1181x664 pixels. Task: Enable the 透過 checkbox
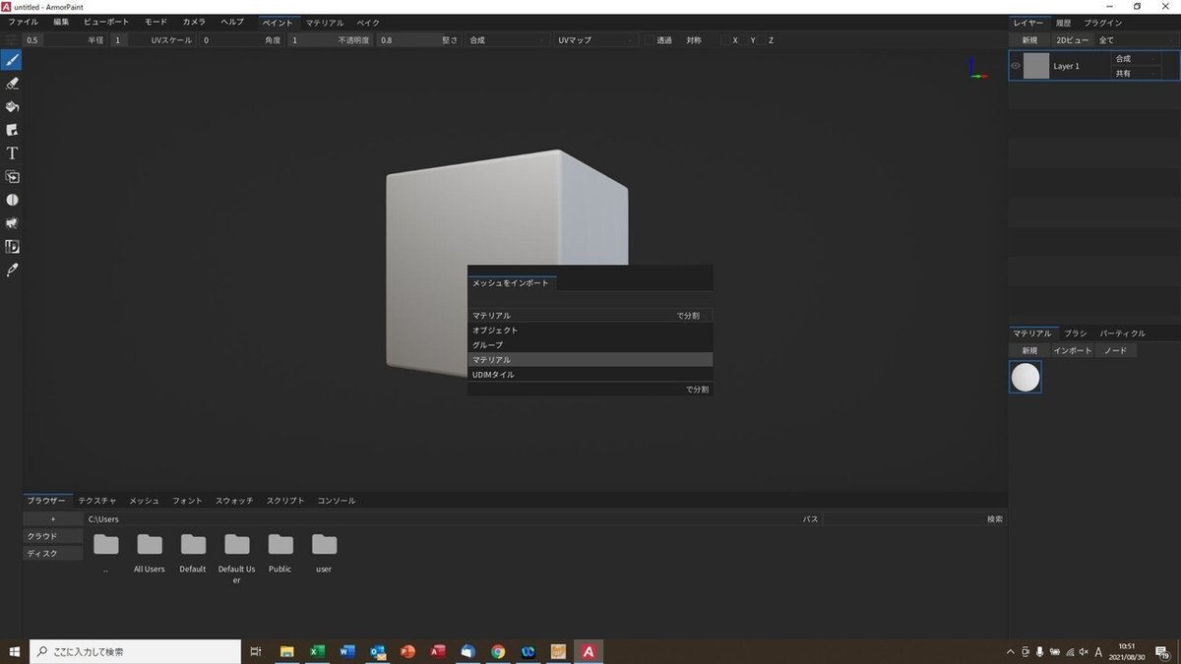650,40
